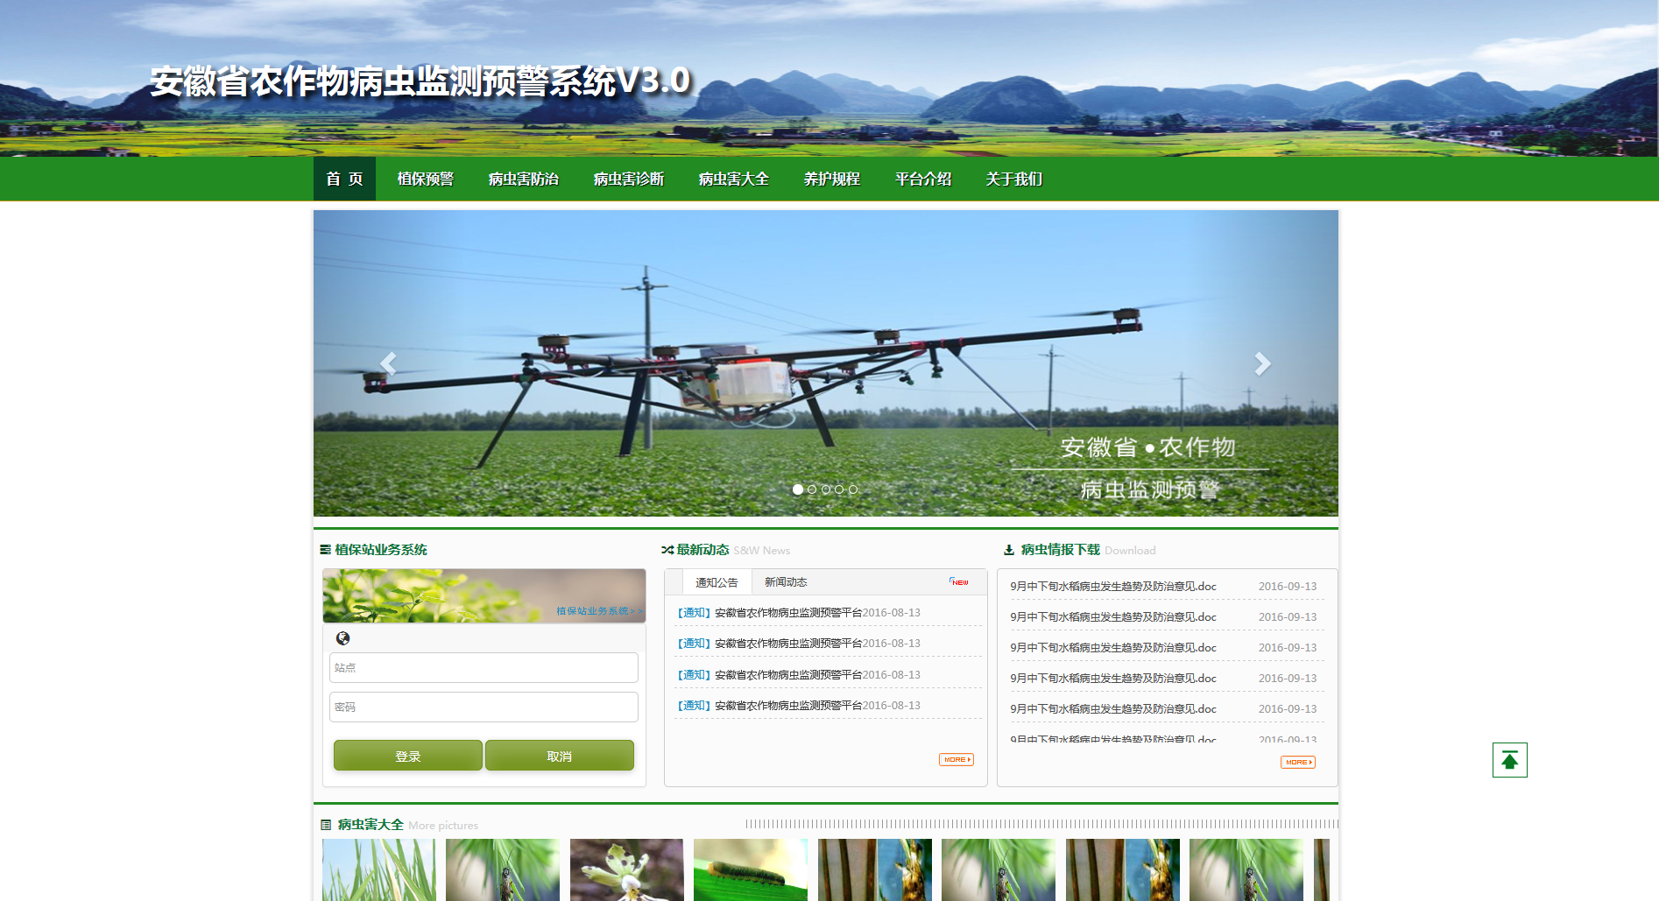Open MORE in the download panel
This screenshot has height=901, width=1659.
point(1297,763)
